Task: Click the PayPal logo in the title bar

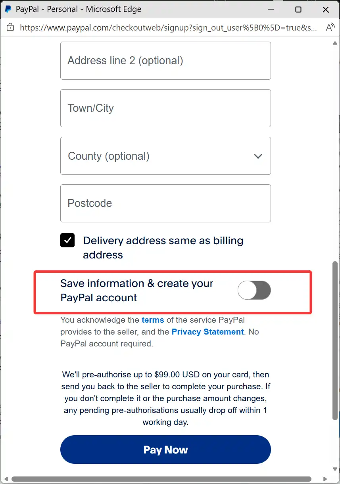Action: (x=7, y=9)
